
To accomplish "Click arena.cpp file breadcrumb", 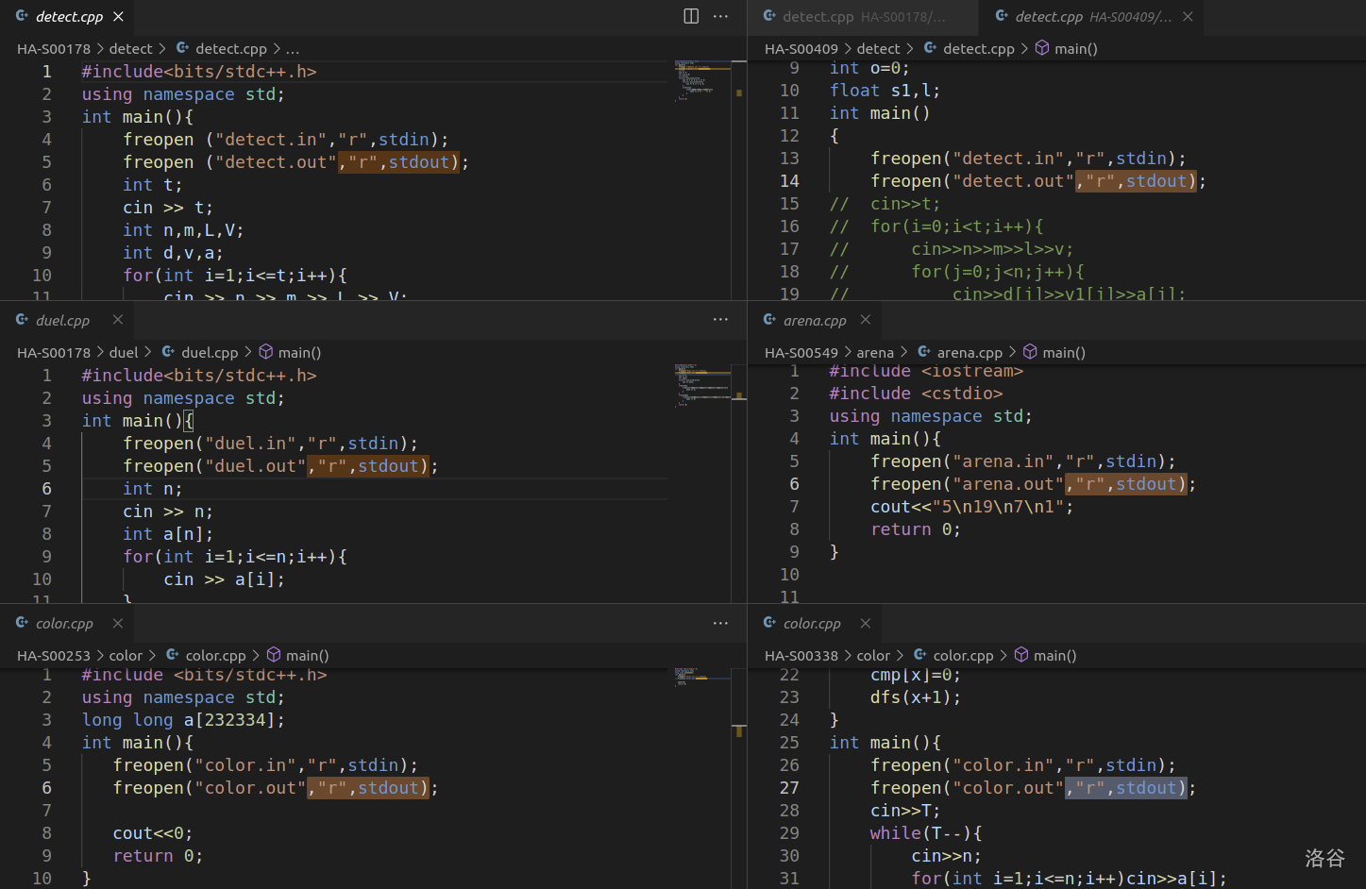I will [x=960, y=353].
